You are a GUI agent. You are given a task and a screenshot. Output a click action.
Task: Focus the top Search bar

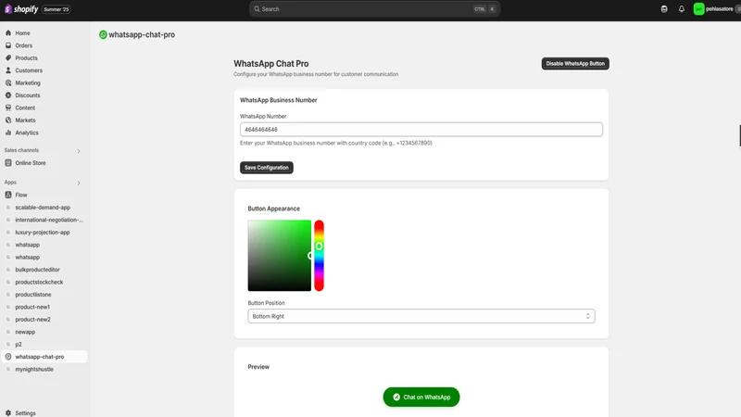pos(374,9)
